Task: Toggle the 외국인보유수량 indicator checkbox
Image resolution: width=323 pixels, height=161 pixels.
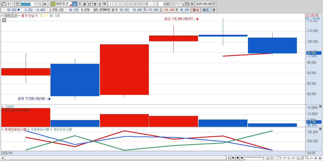Action: point(3,129)
